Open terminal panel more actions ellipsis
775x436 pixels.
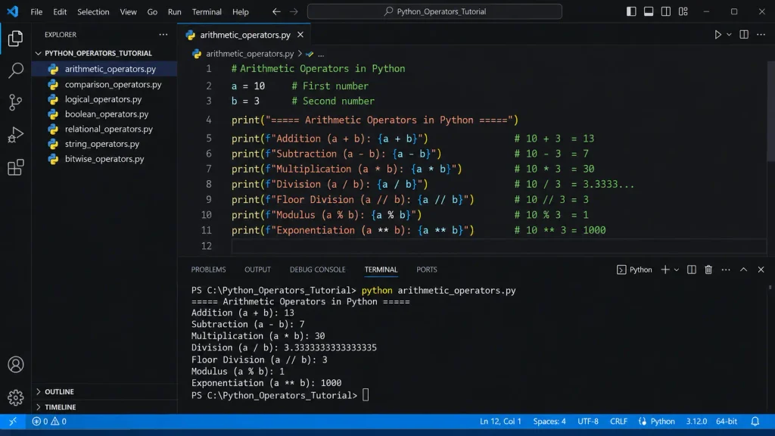726,269
